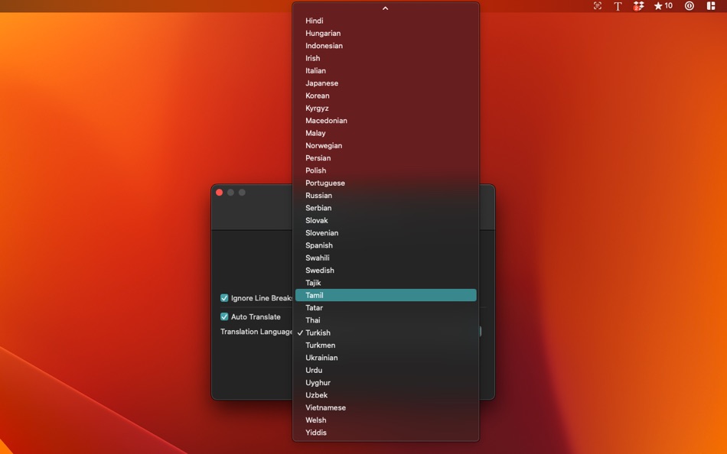727x454 pixels.
Task: Pick Serbian in the list
Action: coord(386,208)
